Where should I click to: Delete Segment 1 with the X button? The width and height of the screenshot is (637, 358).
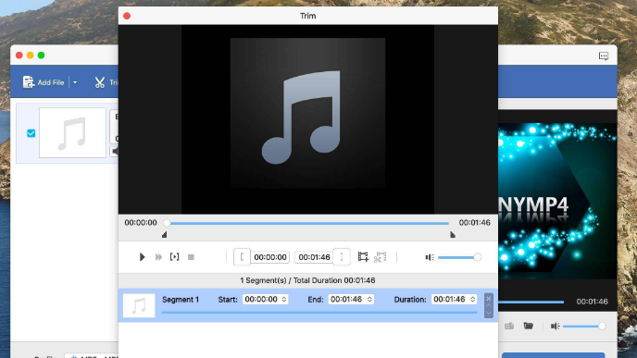(488, 298)
